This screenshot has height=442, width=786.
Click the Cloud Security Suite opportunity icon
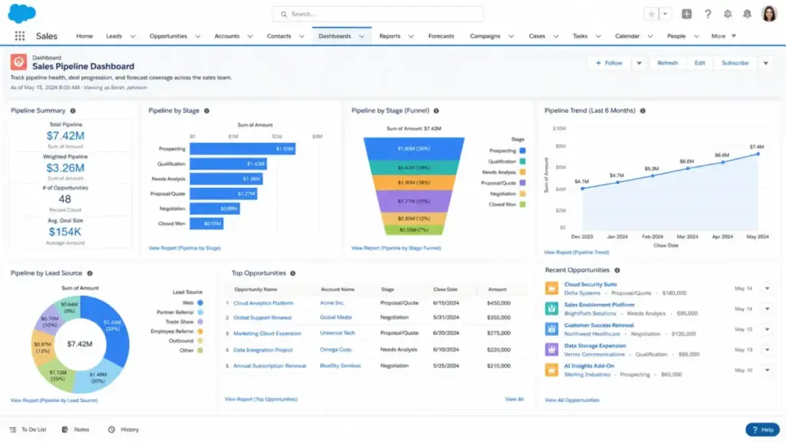pos(551,289)
